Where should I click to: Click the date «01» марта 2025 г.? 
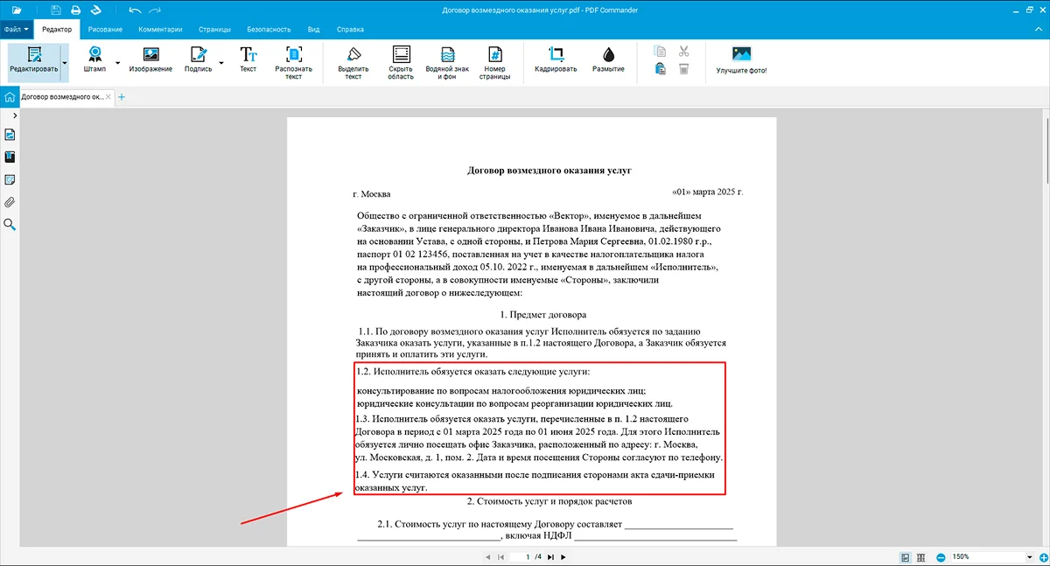[707, 191]
